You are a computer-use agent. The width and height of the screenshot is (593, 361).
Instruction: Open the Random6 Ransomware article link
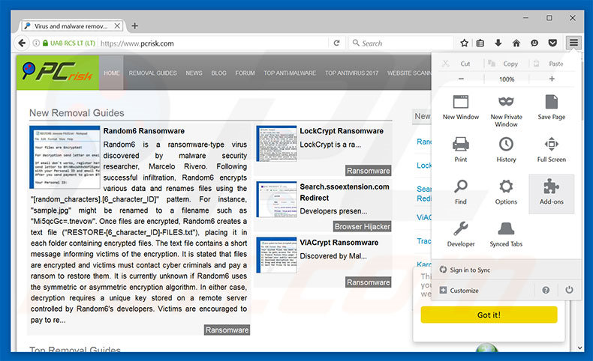click(x=143, y=131)
